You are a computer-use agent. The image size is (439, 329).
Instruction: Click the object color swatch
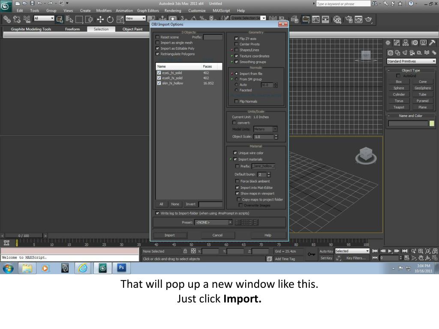click(432, 123)
